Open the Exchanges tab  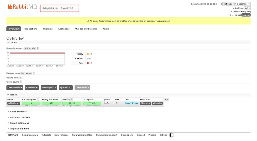(64, 29)
